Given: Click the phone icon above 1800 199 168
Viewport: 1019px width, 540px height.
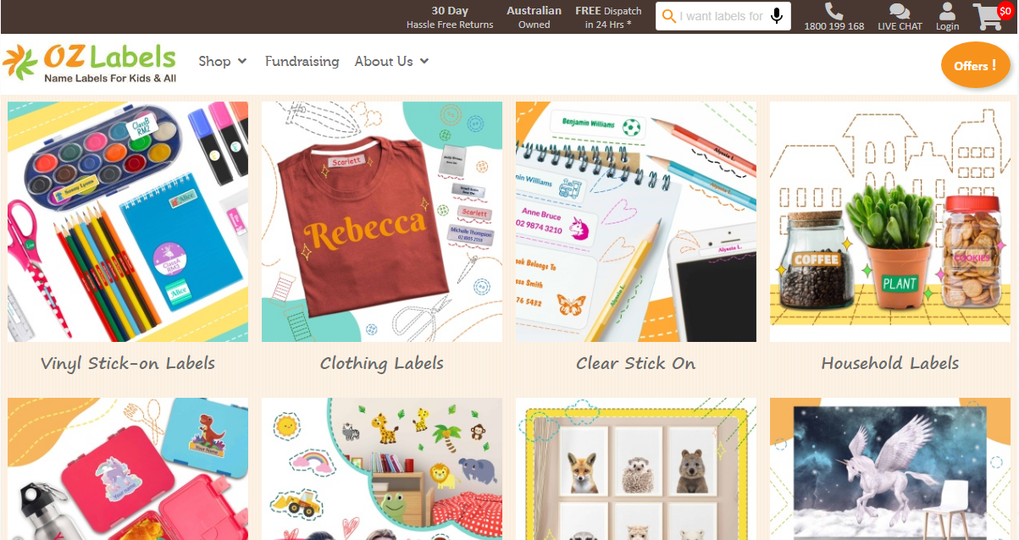Looking at the screenshot, I should [x=833, y=11].
